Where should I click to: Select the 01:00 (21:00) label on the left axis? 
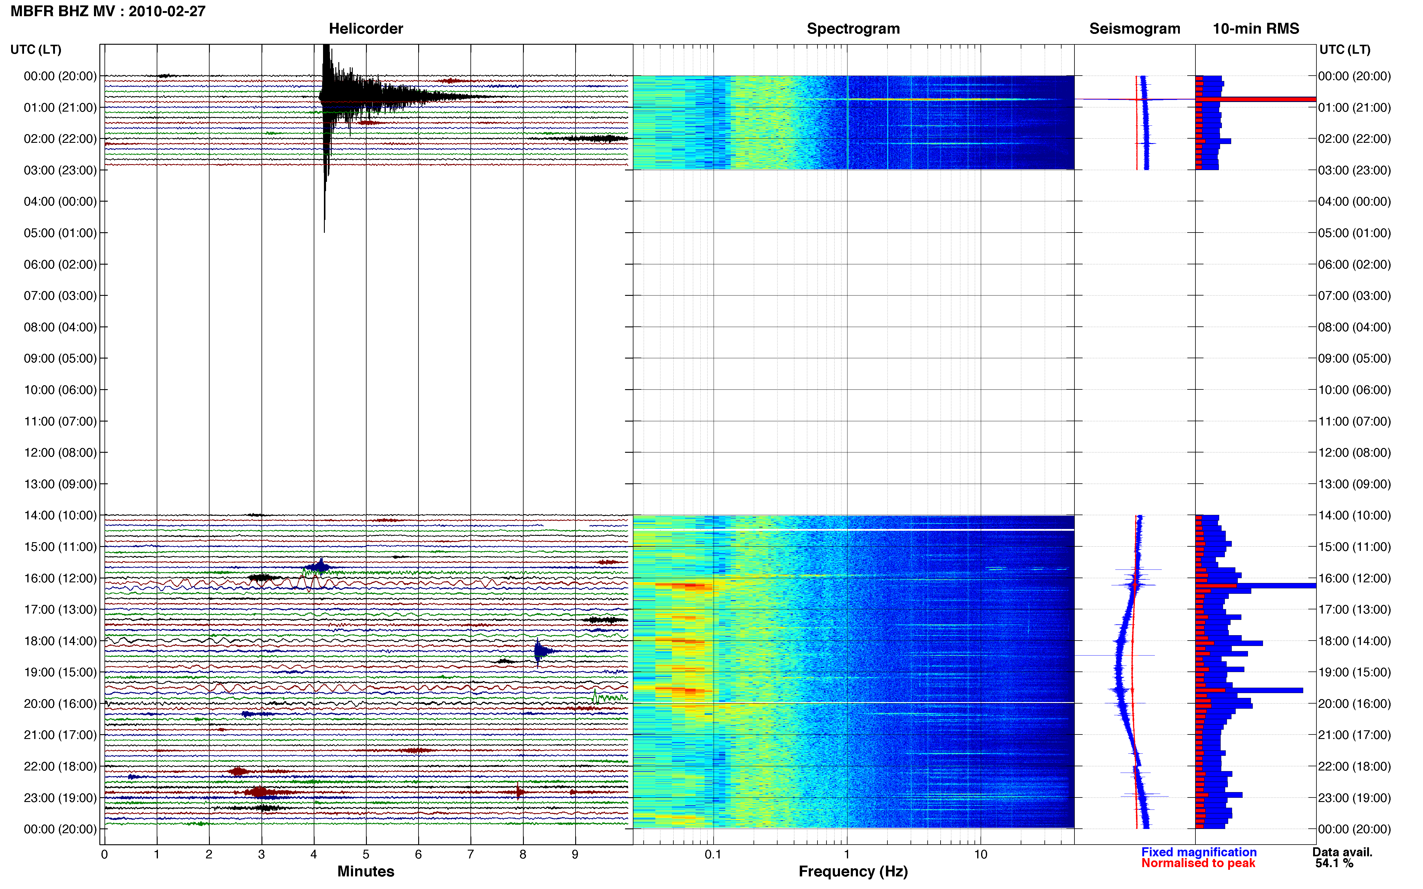coord(60,108)
